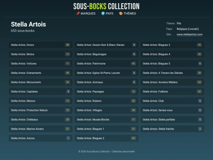
Task: Click the country value Belgique (Louvain)
Action: coord(188,29)
